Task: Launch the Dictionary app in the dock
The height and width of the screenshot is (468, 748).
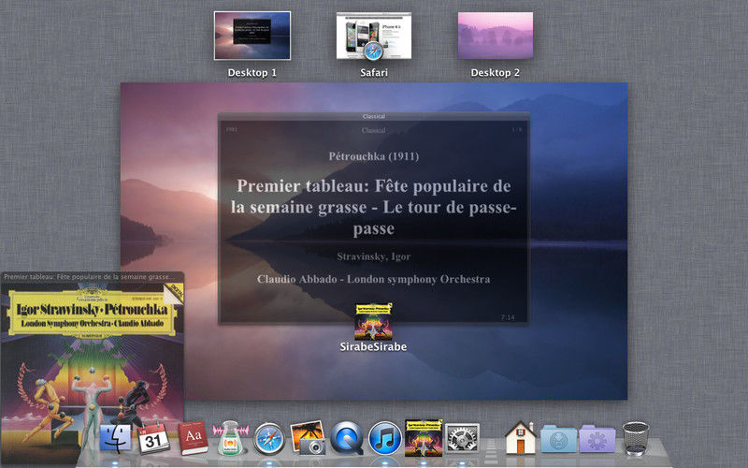Action: click(193, 437)
